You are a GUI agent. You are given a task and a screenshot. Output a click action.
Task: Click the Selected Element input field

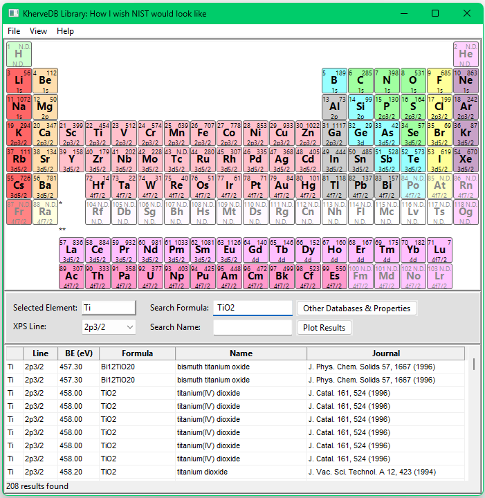click(x=109, y=308)
